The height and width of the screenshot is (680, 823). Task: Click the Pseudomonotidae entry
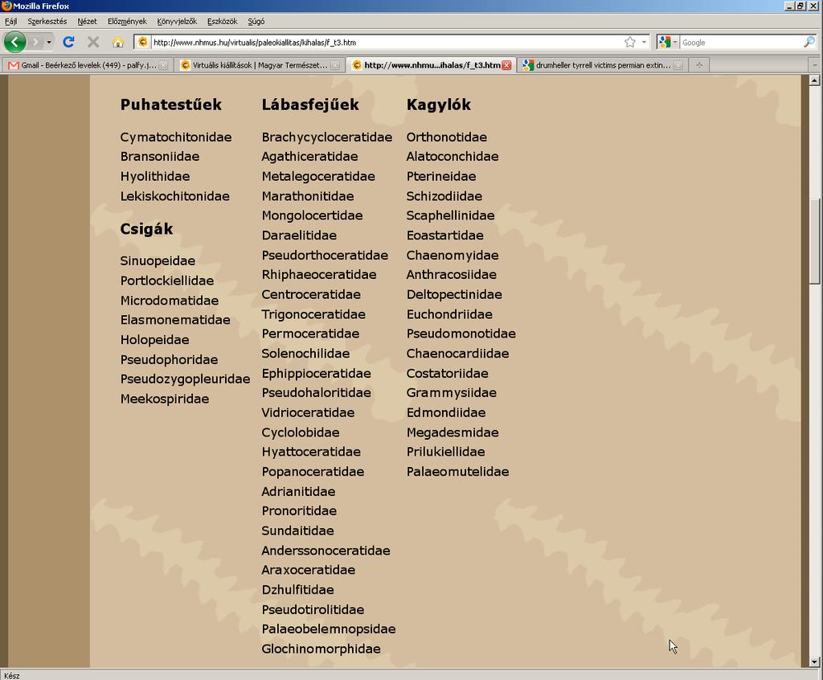[461, 334]
